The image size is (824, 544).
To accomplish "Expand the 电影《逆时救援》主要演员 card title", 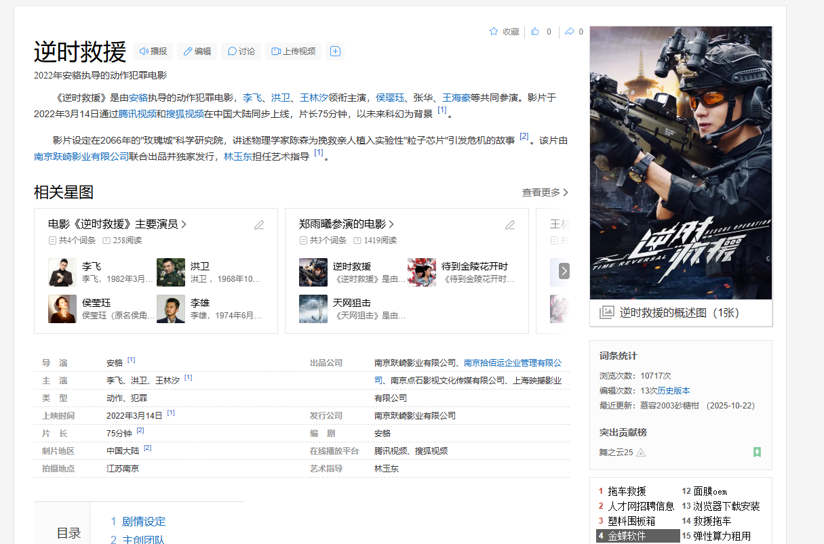I will (117, 224).
